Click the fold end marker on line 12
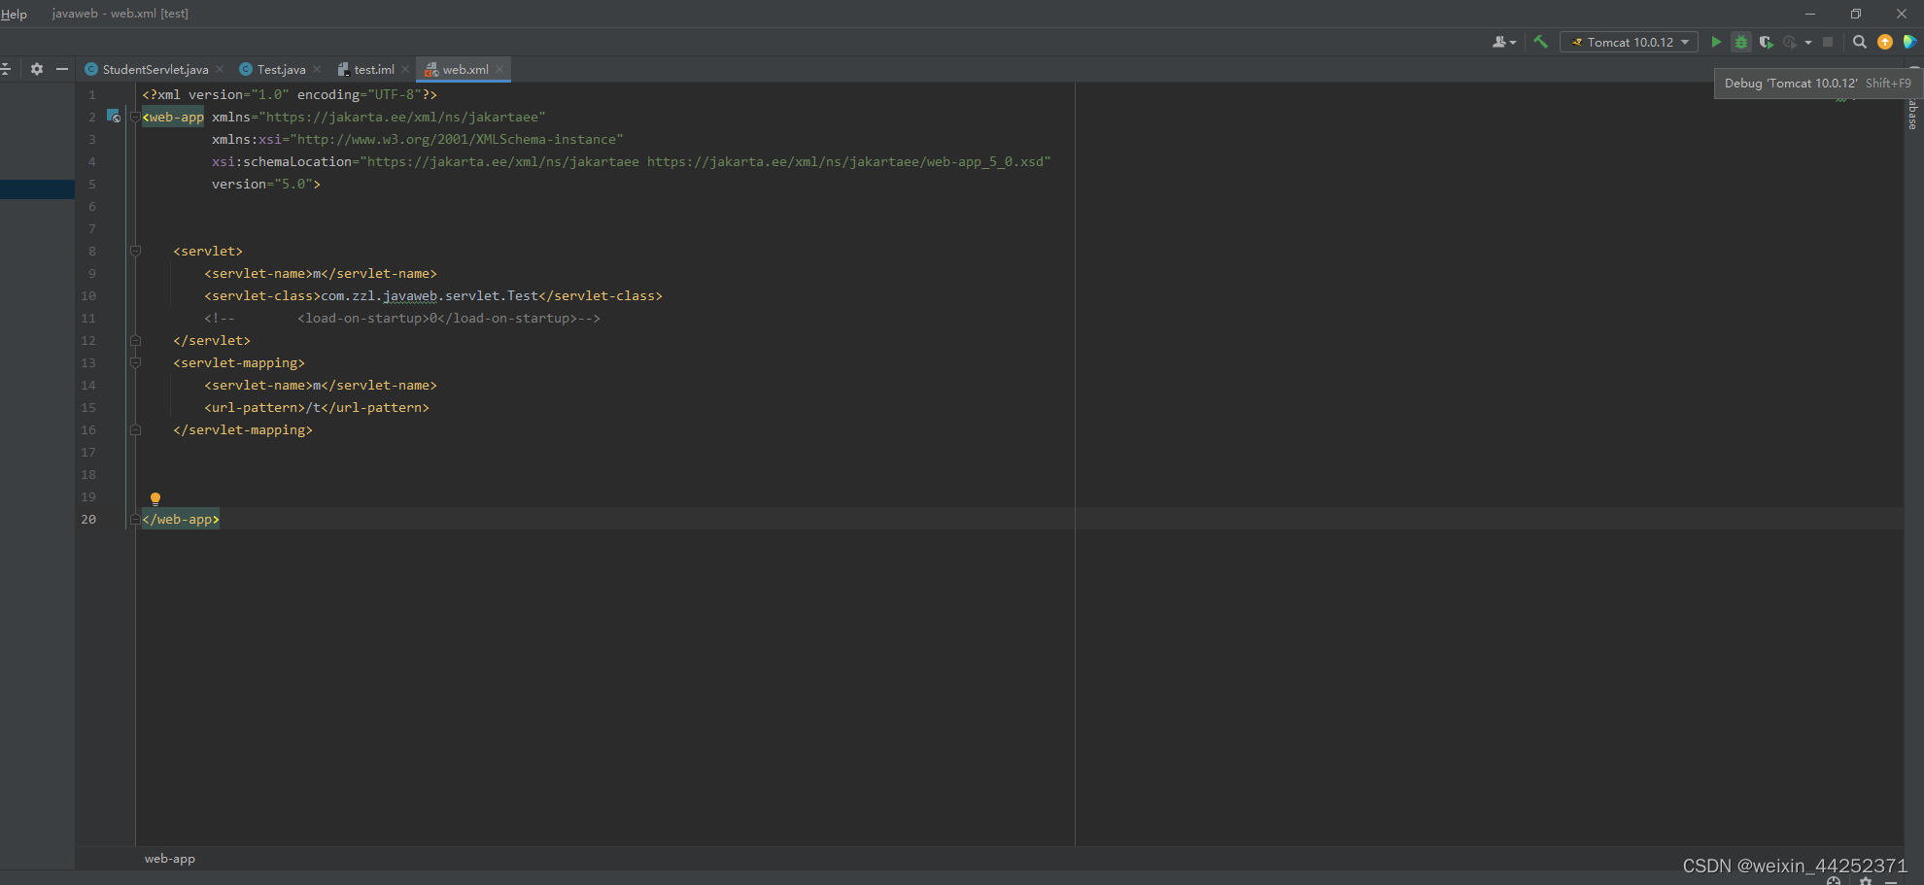1924x885 pixels. pos(135,340)
